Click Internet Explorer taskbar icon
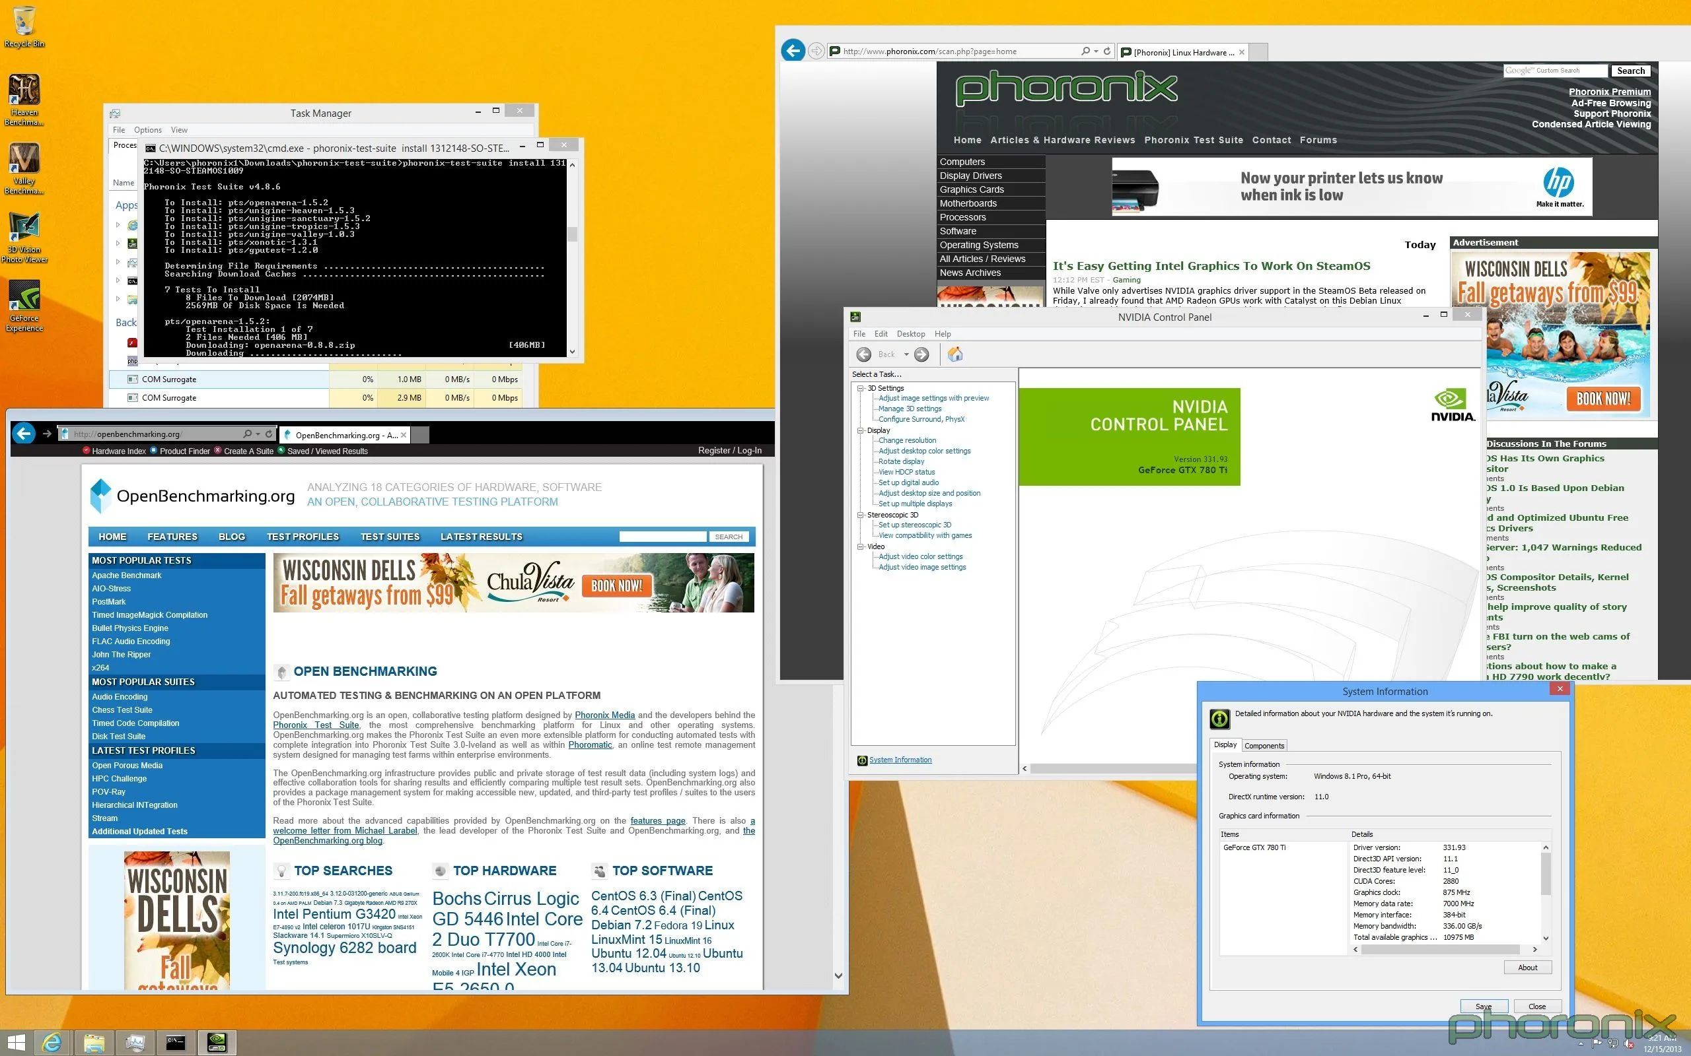The image size is (1691, 1056). (52, 1042)
